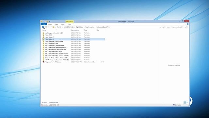This screenshot has width=209, height=118.
Task: Click DATADRIVE1 (G:) in the address path
Action: click(69, 27)
